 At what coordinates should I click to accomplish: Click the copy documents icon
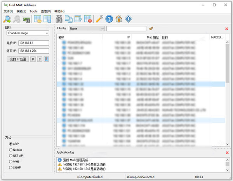click(68, 19)
